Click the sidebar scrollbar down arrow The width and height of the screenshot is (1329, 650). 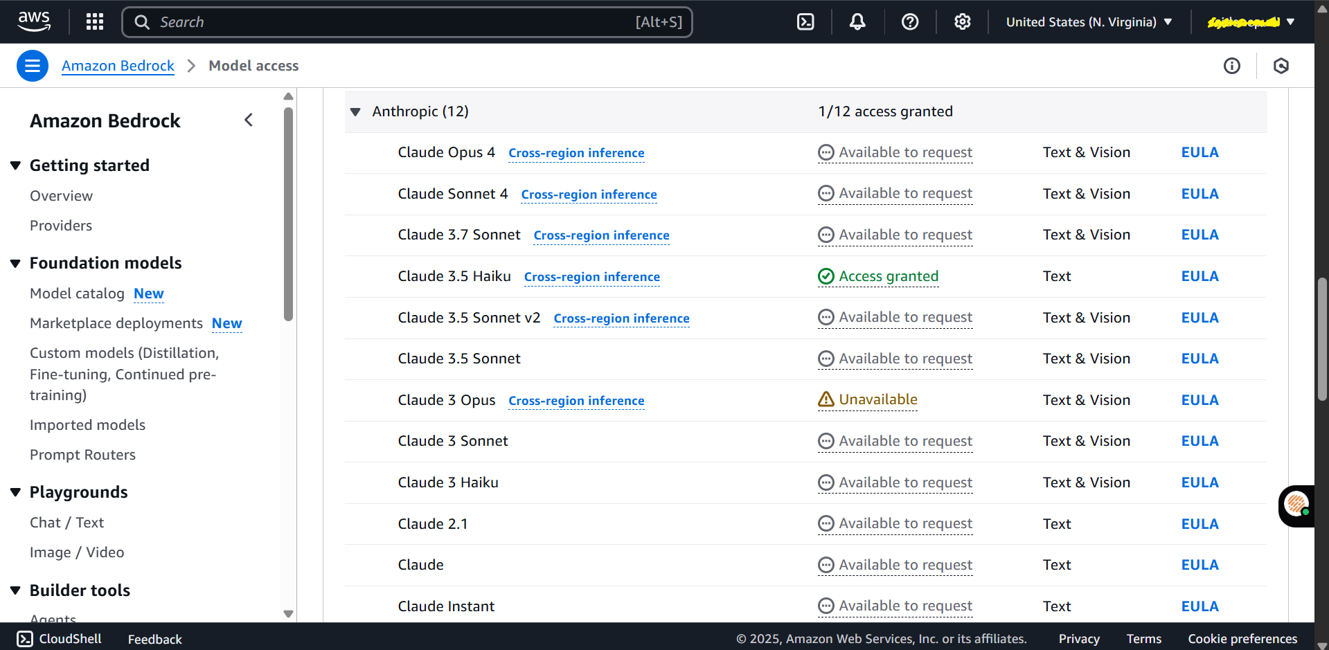coord(289,614)
